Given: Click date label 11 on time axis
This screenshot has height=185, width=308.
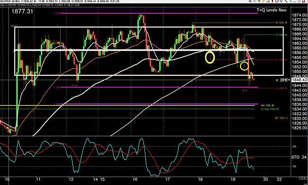Looking at the screenshot, I should (x=38, y=180).
